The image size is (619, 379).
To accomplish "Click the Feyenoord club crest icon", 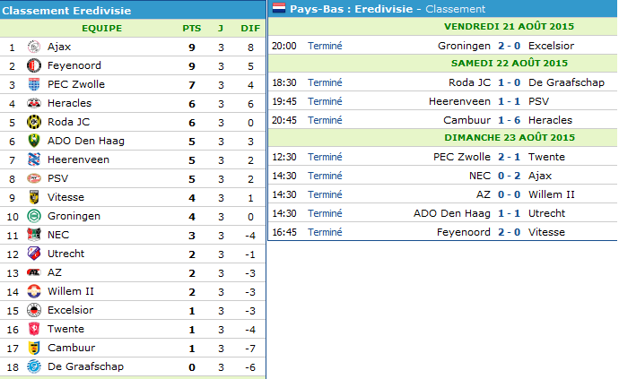I will point(34,65).
